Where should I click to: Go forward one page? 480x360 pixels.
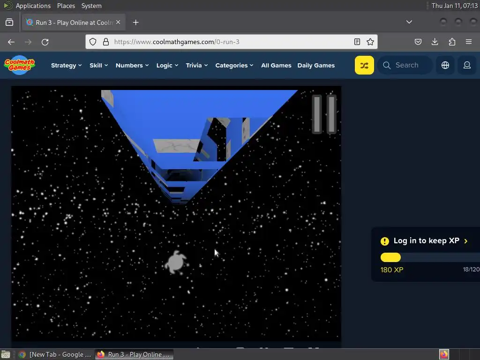28,42
